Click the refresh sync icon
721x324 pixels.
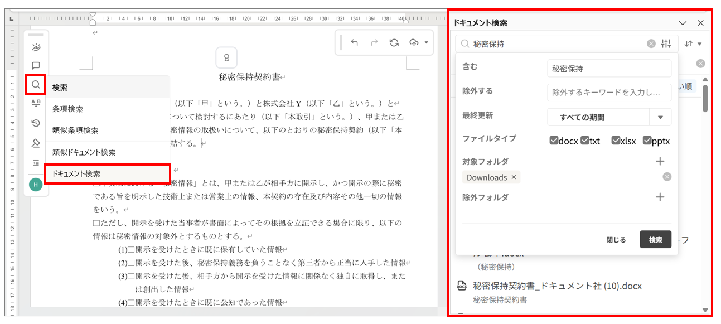click(394, 43)
